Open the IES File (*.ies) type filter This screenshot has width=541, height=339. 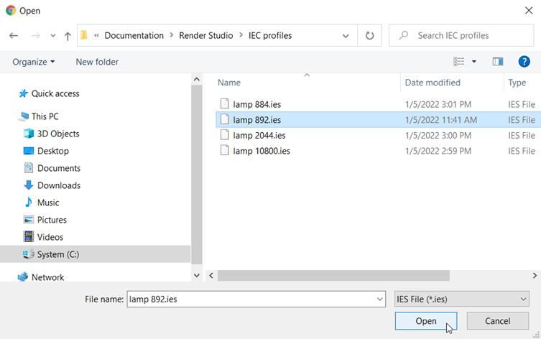(x=462, y=299)
